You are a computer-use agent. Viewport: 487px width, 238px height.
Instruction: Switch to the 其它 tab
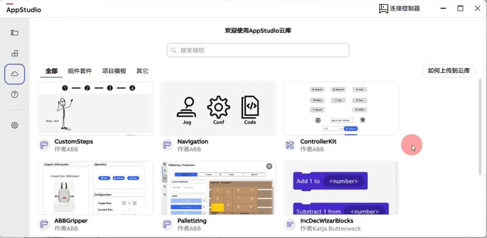click(142, 71)
